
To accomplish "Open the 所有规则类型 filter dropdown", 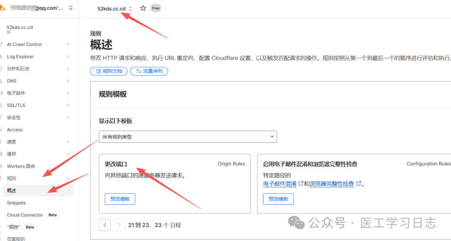I will [187, 137].
